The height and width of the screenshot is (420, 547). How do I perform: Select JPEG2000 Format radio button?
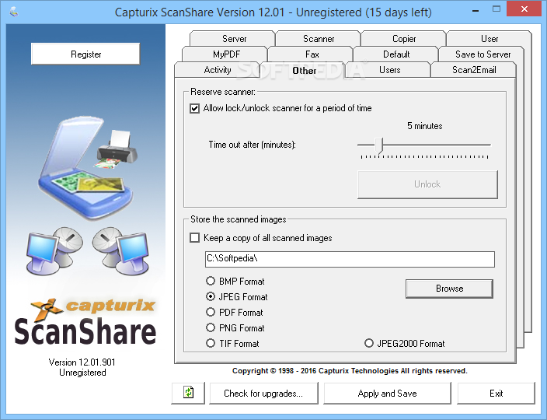point(369,343)
